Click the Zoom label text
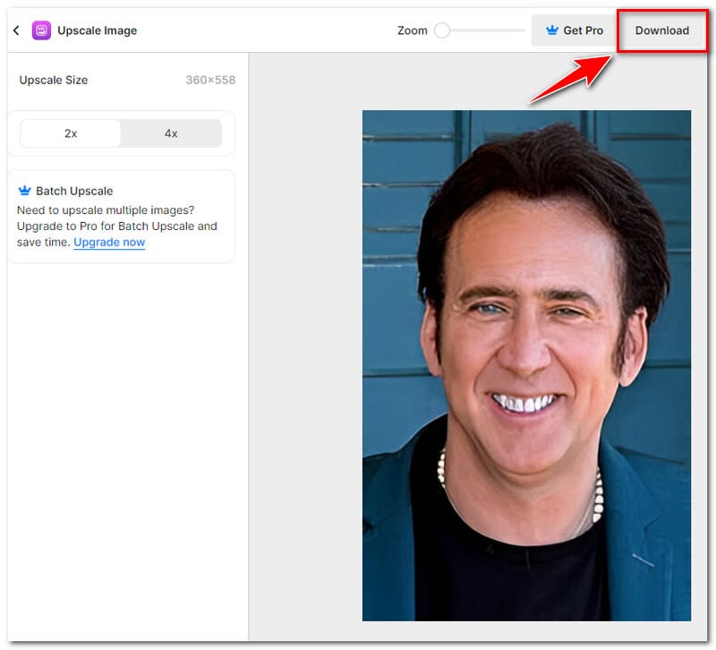The width and height of the screenshot is (716, 650). click(413, 30)
